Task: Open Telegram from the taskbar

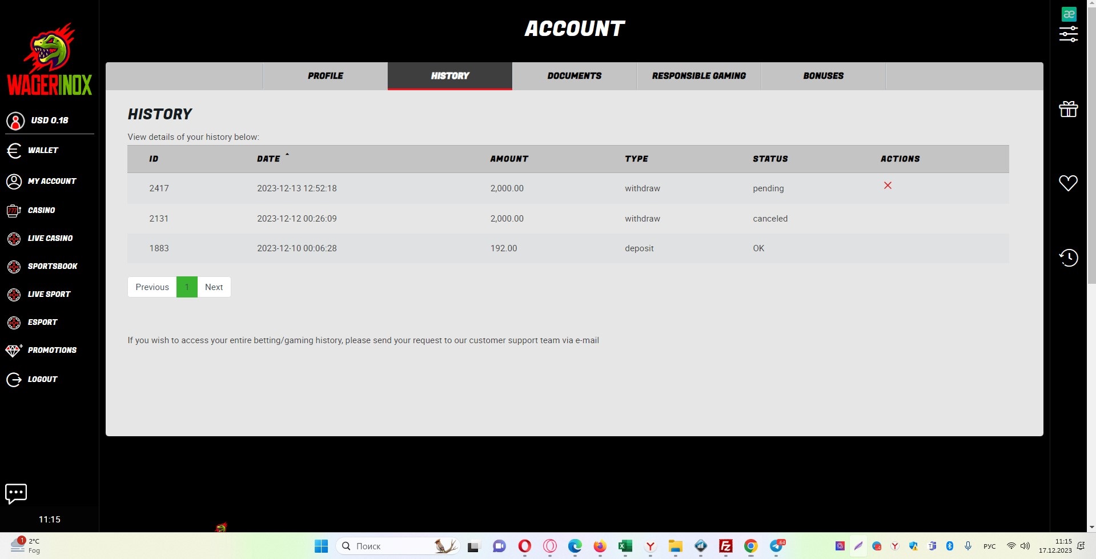Action: [777, 546]
